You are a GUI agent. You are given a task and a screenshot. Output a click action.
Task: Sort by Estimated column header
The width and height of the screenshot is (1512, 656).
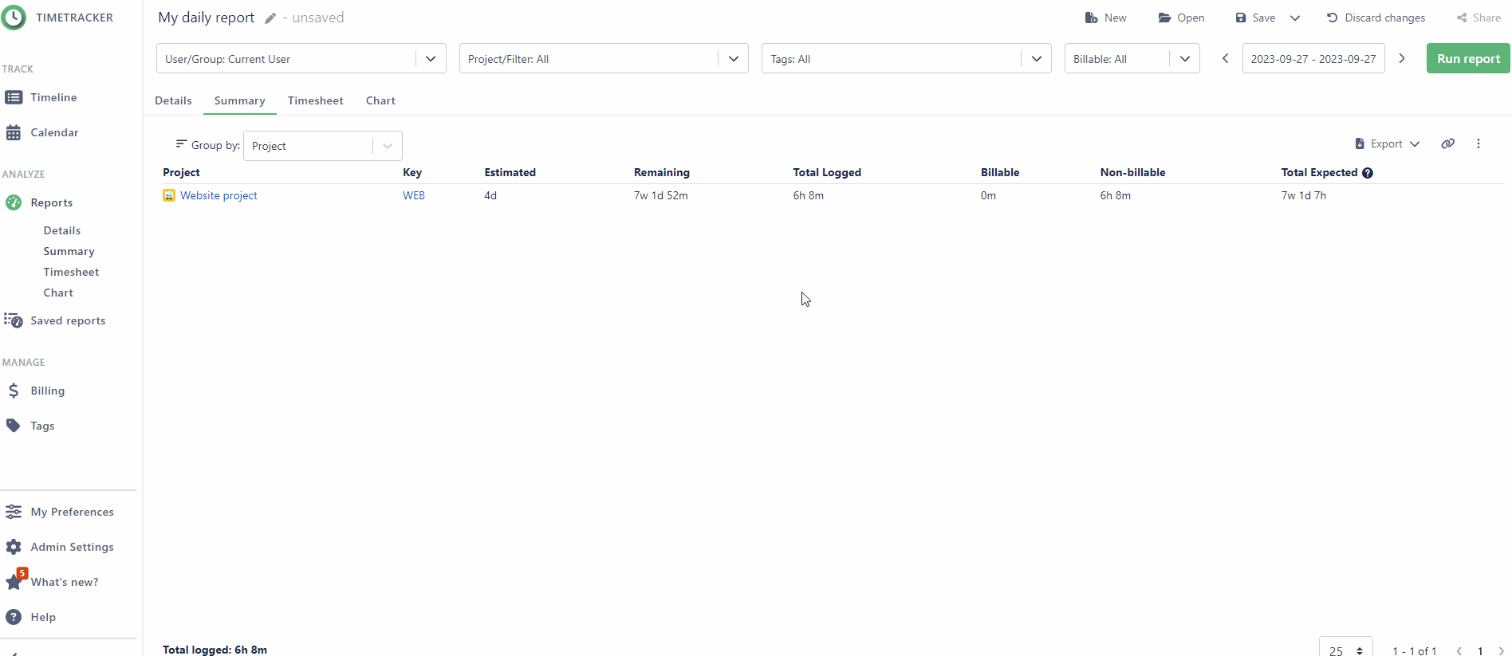[510, 172]
